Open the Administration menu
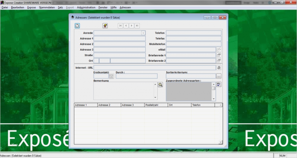This screenshot has height=158, width=297. [x=86, y=7]
